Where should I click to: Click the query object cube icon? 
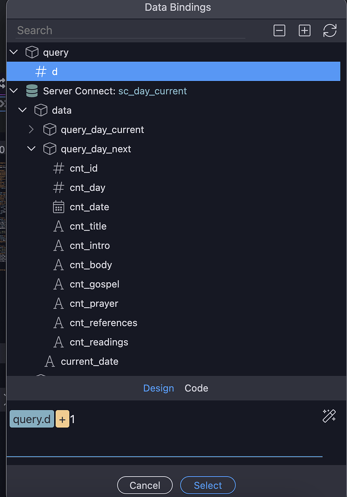tap(32, 52)
